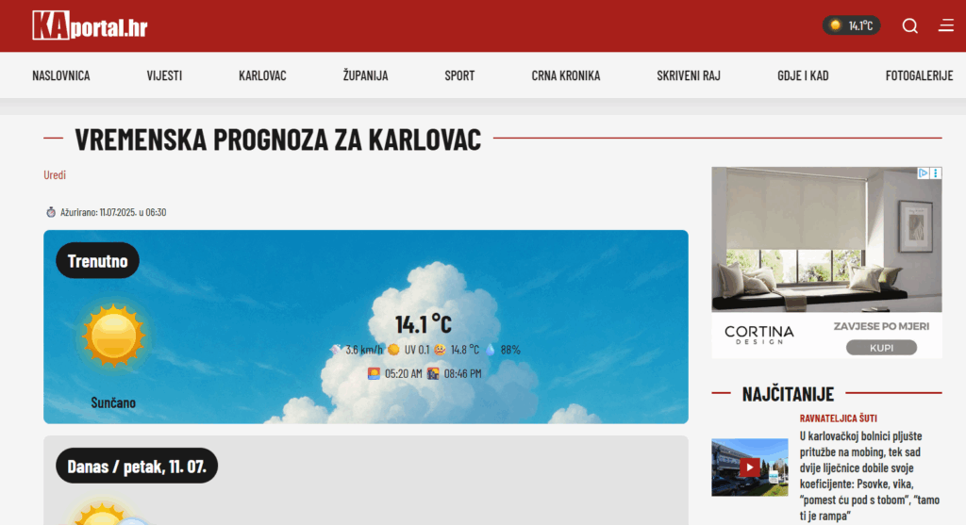Open FOTOGALERIJE section

919,75
